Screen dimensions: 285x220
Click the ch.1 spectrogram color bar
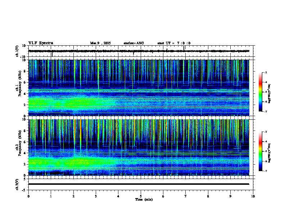click(x=260, y=92)
